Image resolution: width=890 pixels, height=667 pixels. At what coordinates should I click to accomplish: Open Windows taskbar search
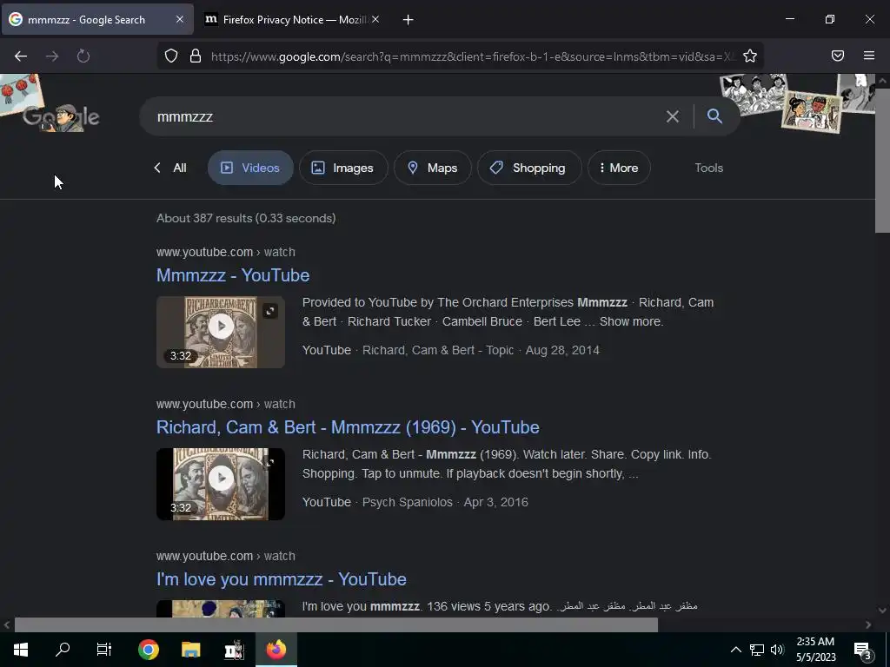point(63,650)
